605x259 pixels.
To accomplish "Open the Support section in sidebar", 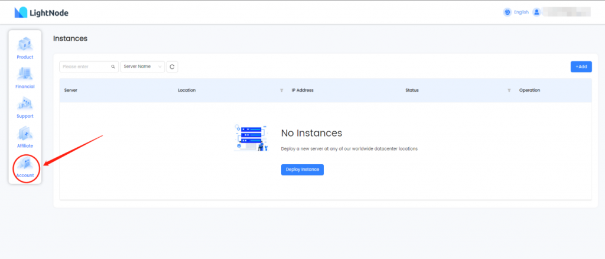I will 25,107.
